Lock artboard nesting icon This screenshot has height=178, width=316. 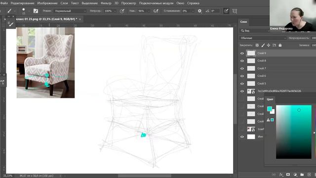point(275,45)
